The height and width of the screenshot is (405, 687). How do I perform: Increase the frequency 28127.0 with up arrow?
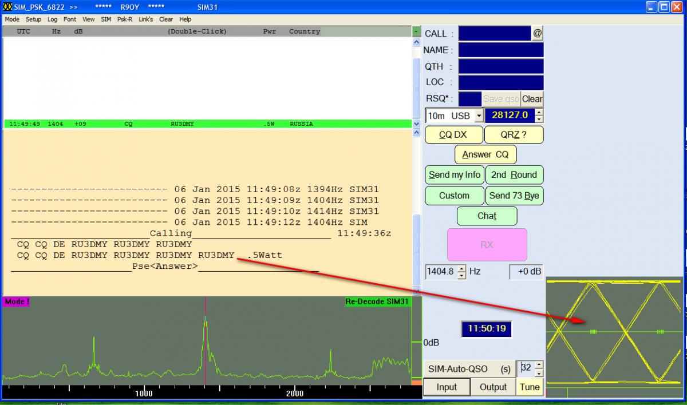point(539,112)
